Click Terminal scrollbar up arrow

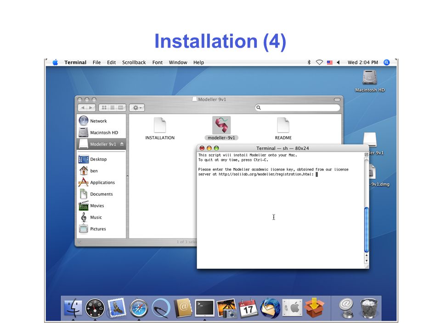pyautogui.click(x=366, y=255)
